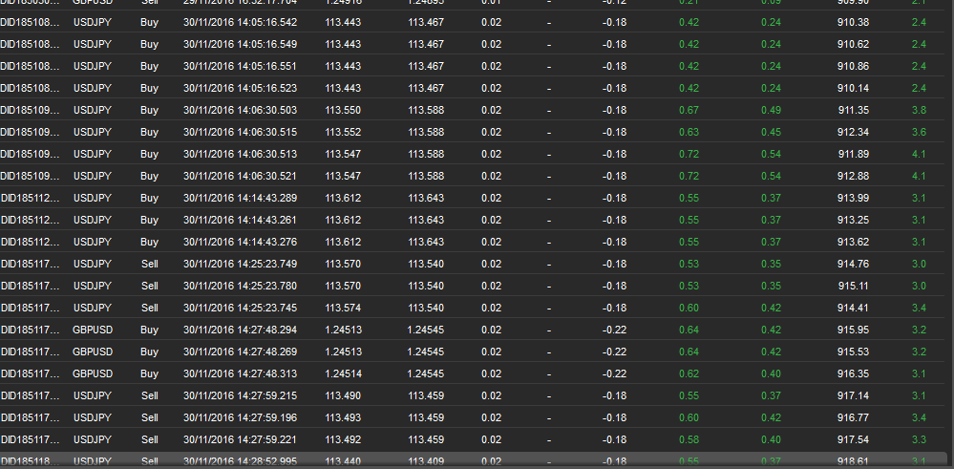Image resolution: width=954 pixels, height=469 pixels.
Task: Select the trade timestamped 14:06:30.513
Action: 472,154
